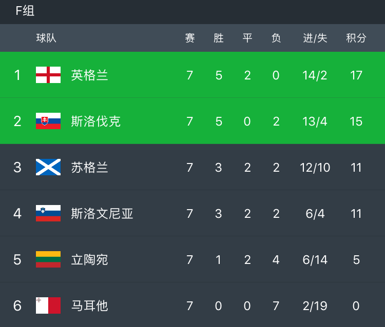This screenshot has height=327, width=385.
Task: Select the 苏格兰 team name
Action: click(x=90, y=168)
